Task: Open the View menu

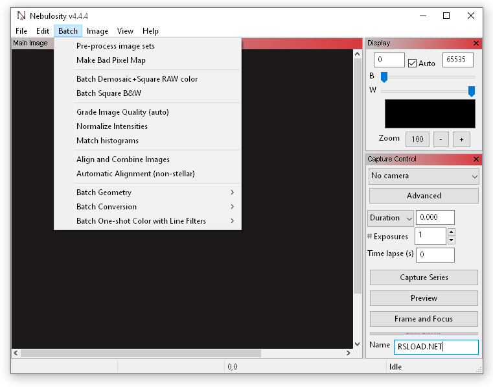Action: 125,31
